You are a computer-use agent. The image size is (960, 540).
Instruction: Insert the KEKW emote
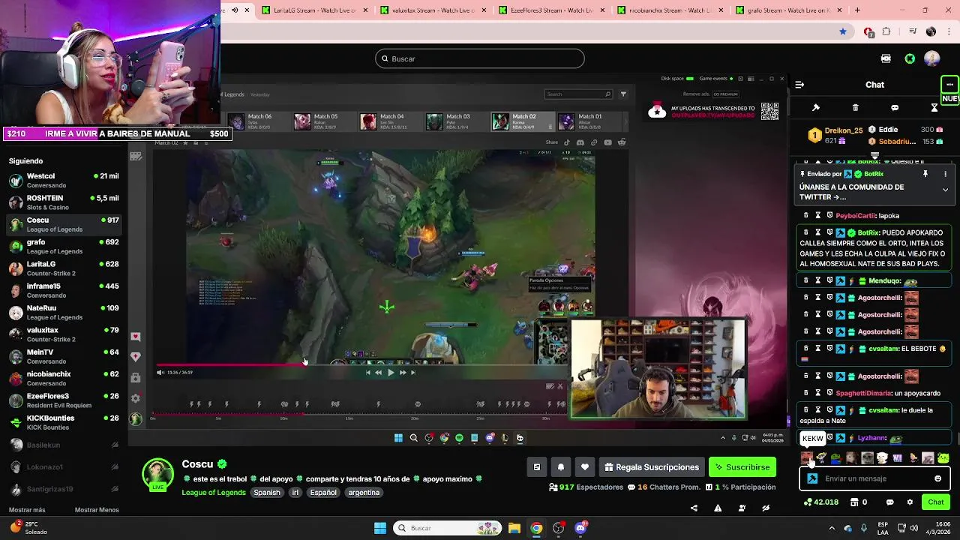pyautogui.click(x=807, y=457)
